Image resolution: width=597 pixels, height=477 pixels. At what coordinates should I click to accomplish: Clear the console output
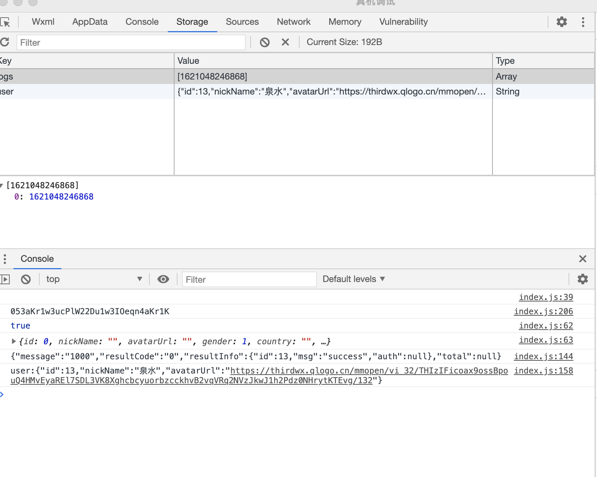tap(26, 279)
